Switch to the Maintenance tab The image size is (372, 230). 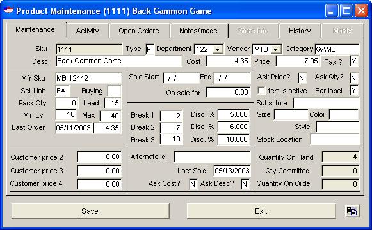tap(35, 30)
